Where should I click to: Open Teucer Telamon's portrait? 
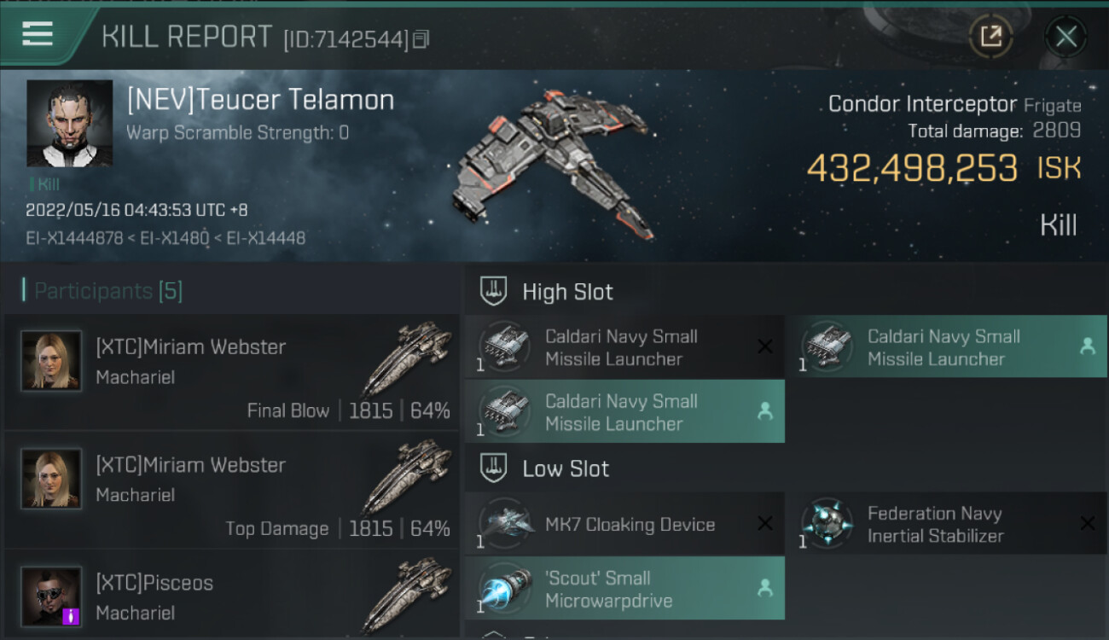point(69,123)
